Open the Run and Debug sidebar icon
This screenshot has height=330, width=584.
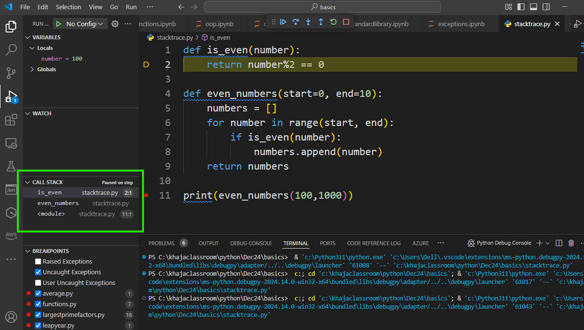(11, 96)
